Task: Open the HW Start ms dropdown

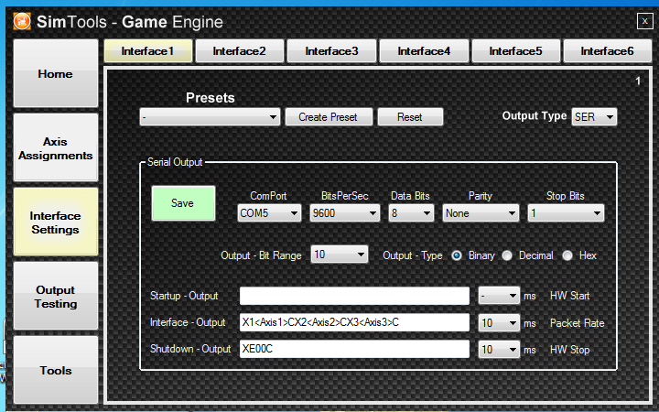Action: point(499,296)
